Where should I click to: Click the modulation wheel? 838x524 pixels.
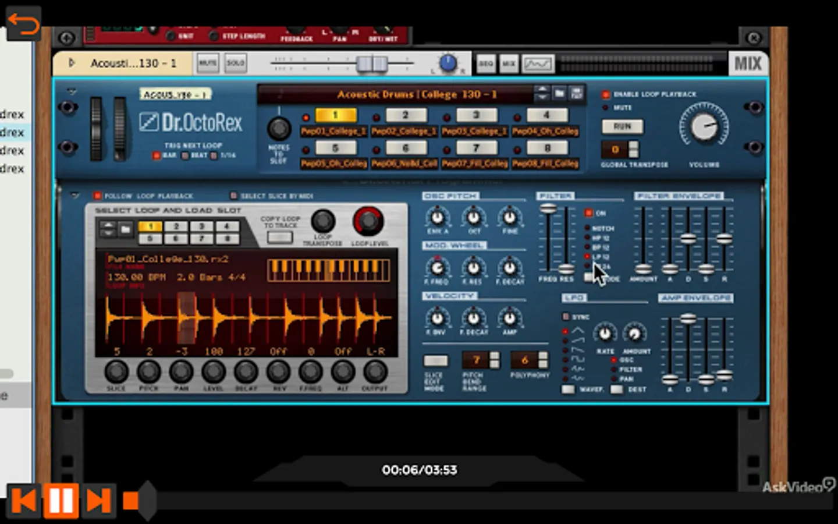[x=119, y=129]
